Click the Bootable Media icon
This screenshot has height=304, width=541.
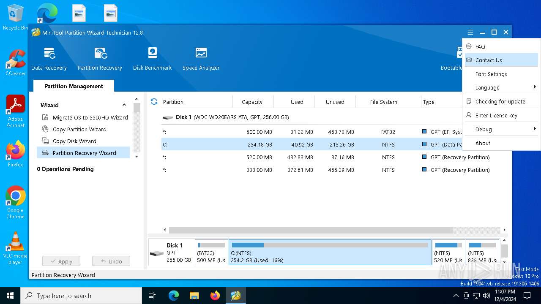coord(460,53)
